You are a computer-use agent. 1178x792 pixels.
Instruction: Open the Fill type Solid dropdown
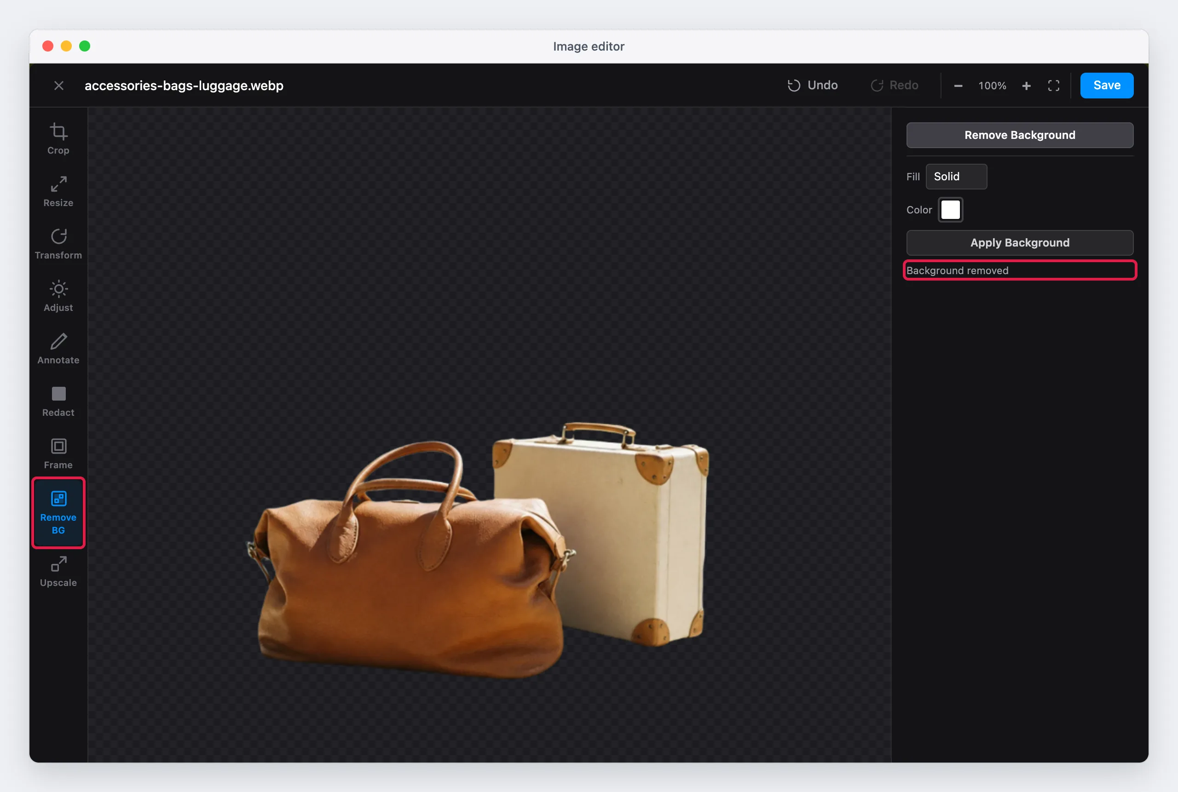[x=956, y=176]
